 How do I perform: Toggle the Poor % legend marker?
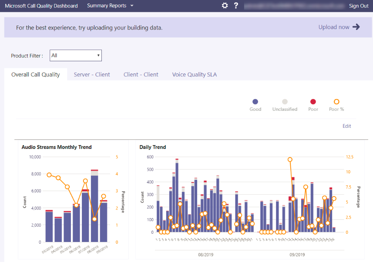[x=336, y=102]
